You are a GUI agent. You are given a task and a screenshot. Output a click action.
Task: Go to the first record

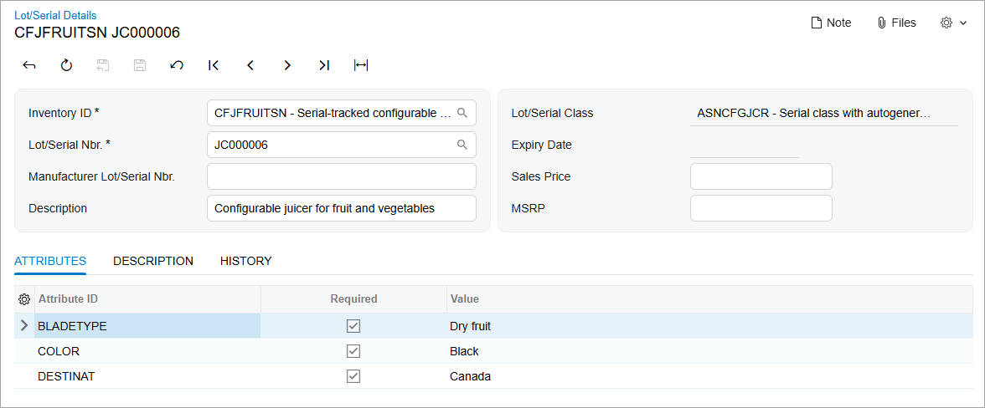214,65
